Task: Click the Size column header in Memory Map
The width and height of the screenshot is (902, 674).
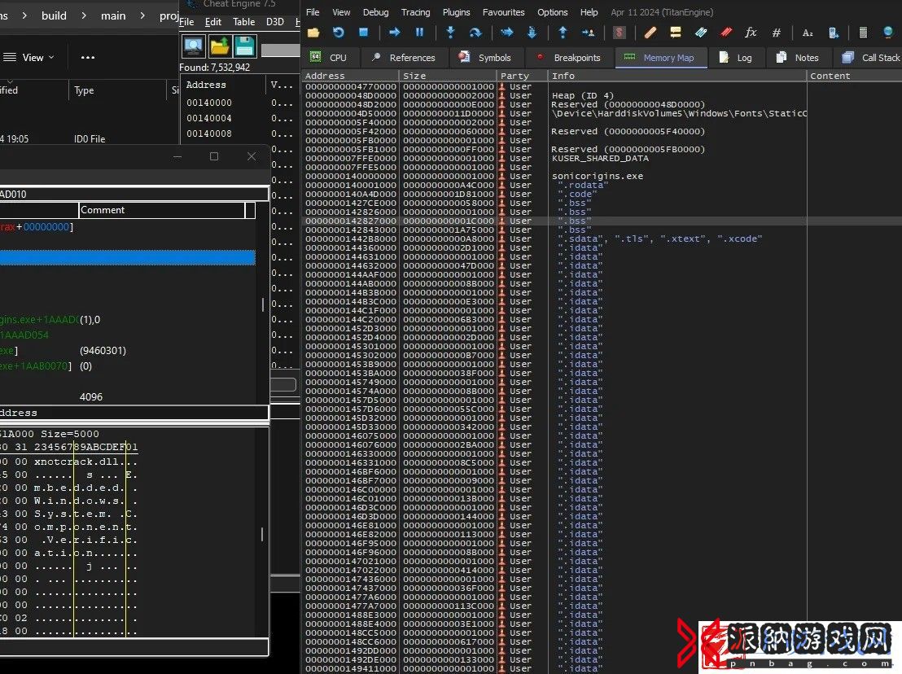Action: 448,76
